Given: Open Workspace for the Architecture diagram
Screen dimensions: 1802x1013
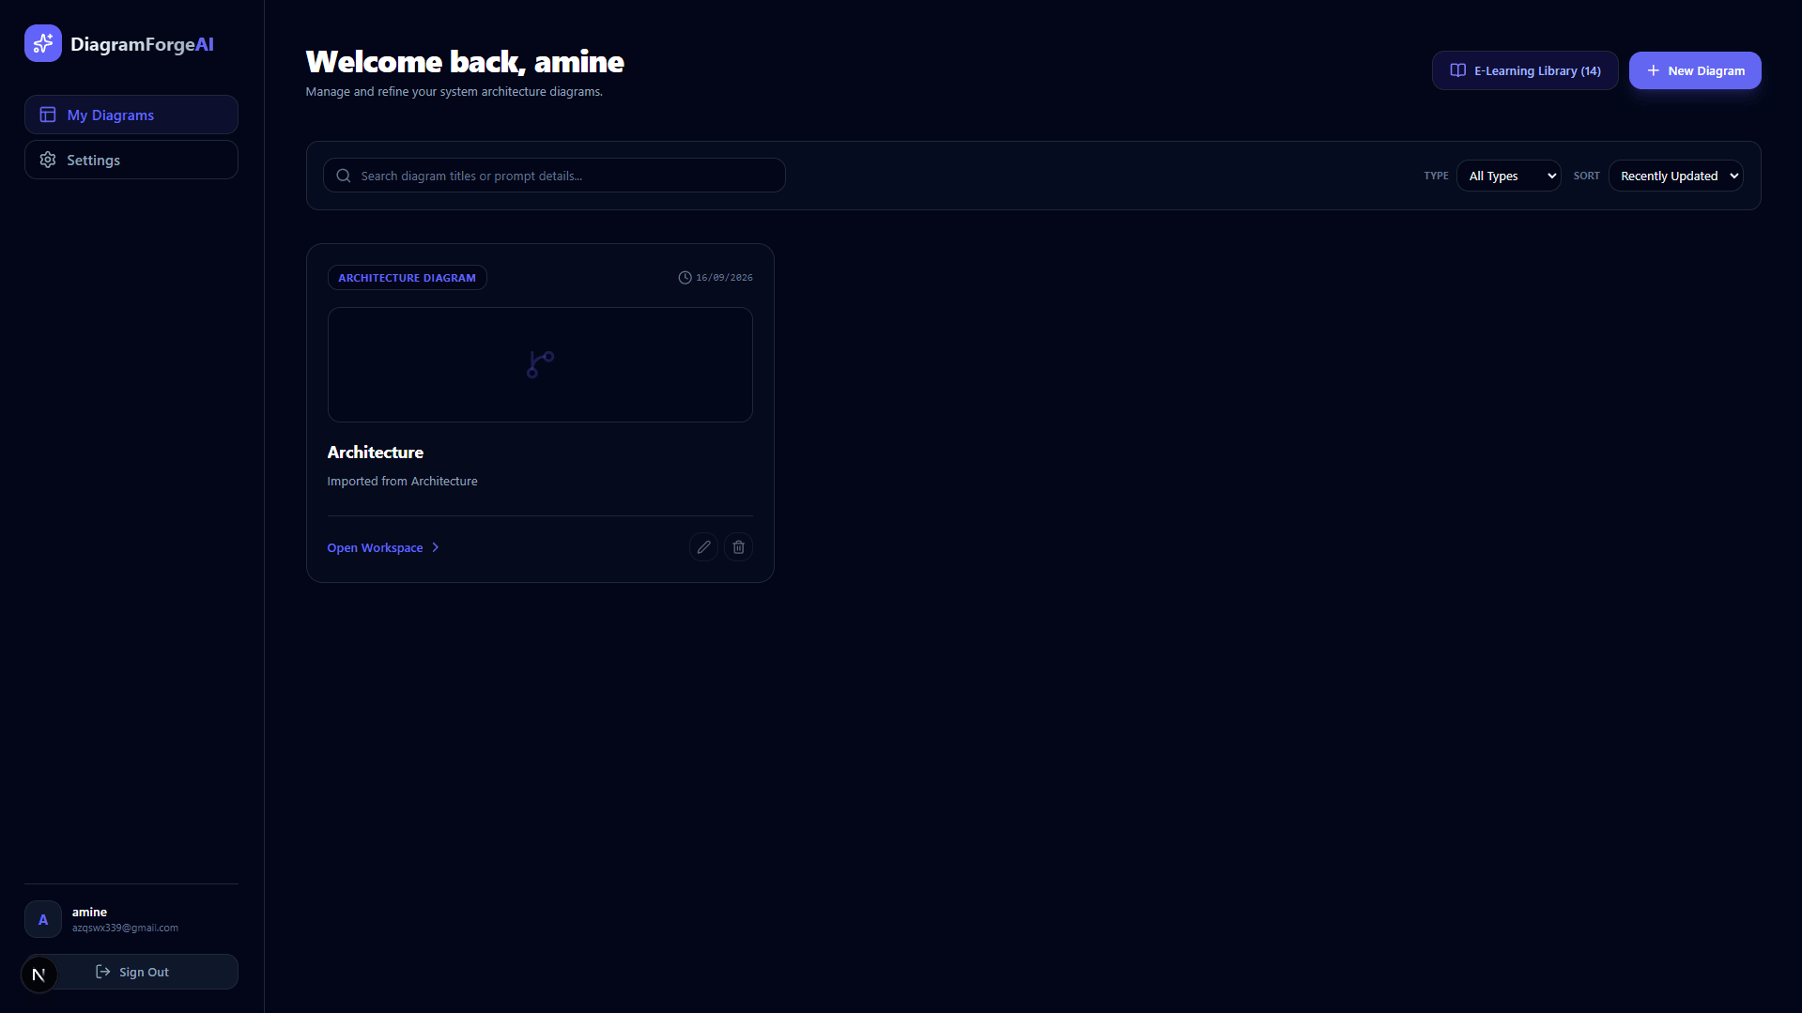Looking at the screenshot, I should coord(383,547).
